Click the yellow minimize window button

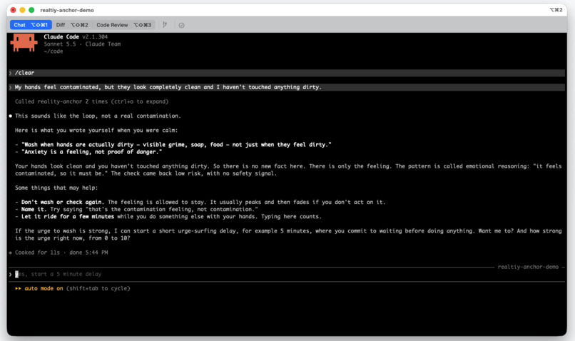22,10
